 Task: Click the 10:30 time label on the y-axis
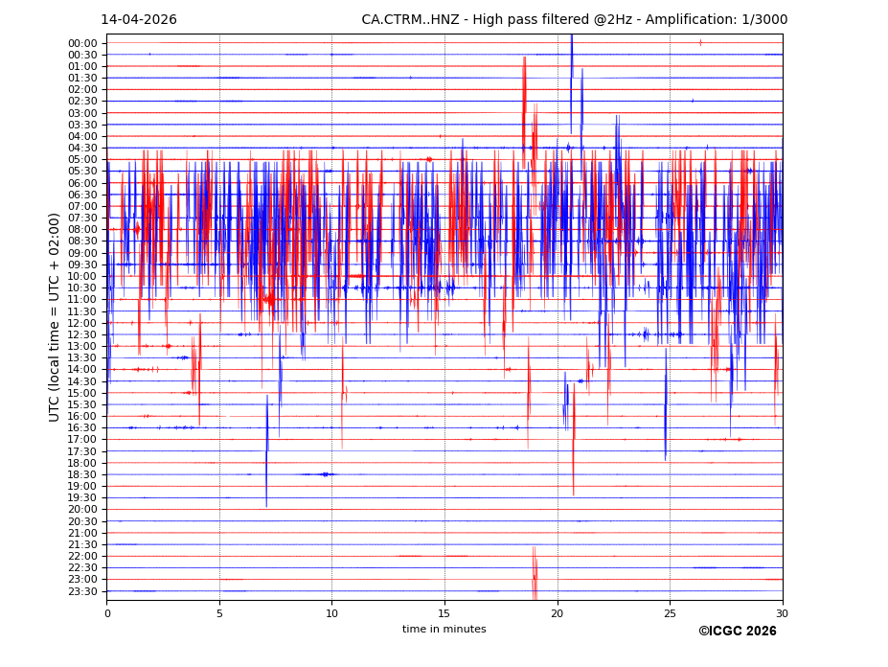[82, 288]
